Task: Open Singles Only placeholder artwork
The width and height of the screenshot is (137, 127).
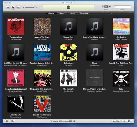Action: pyautogui.click(x=68, y=26)
